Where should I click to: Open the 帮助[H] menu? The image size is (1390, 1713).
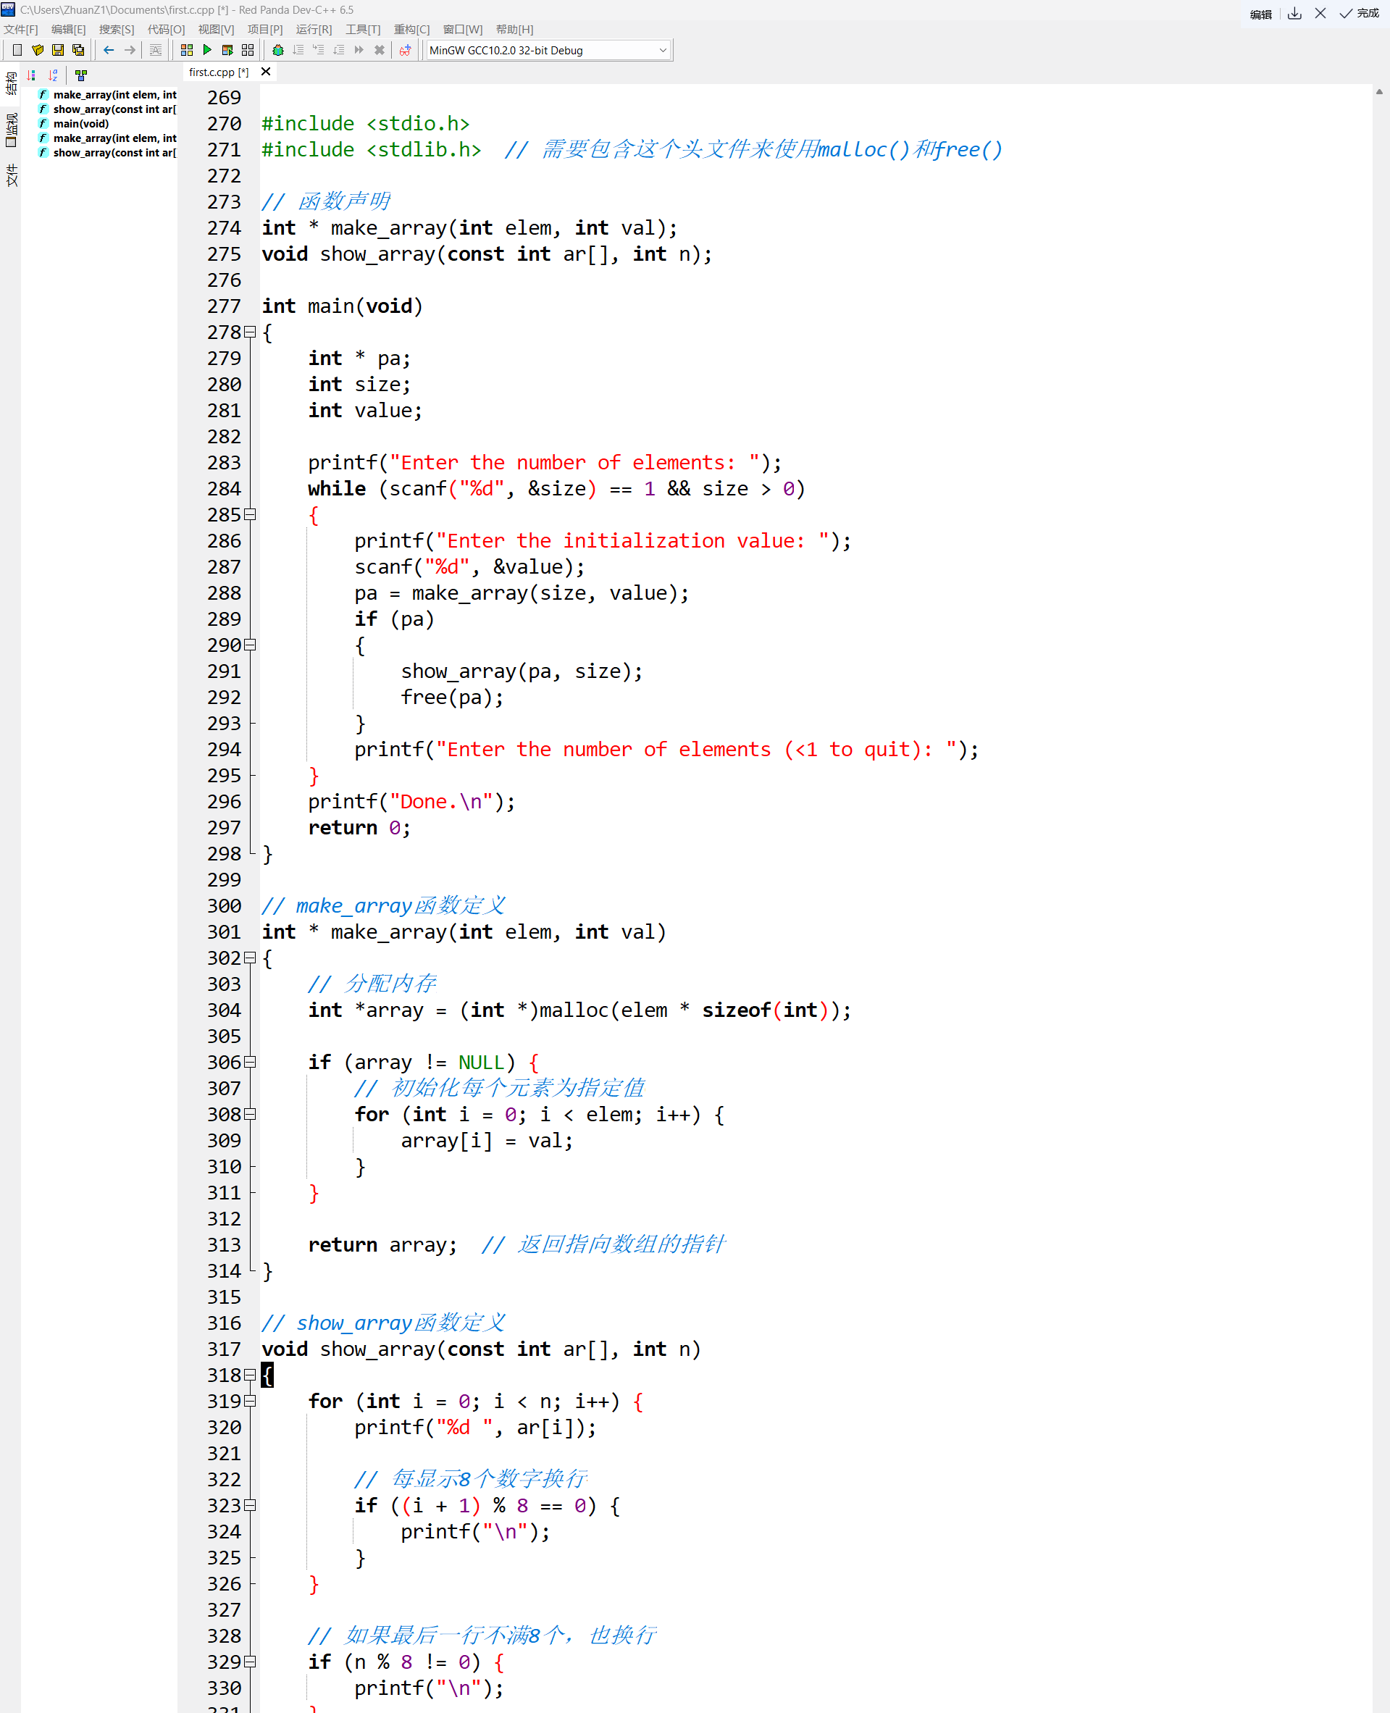click(515, 30)
